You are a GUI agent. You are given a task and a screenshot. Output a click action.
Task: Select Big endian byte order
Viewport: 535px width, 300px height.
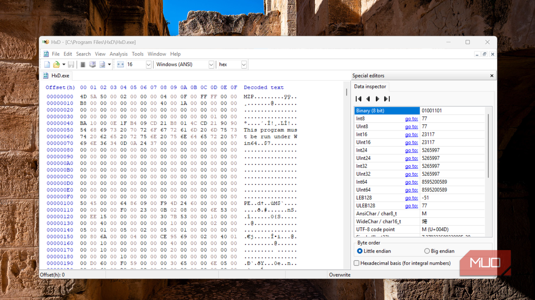(439, 251)
